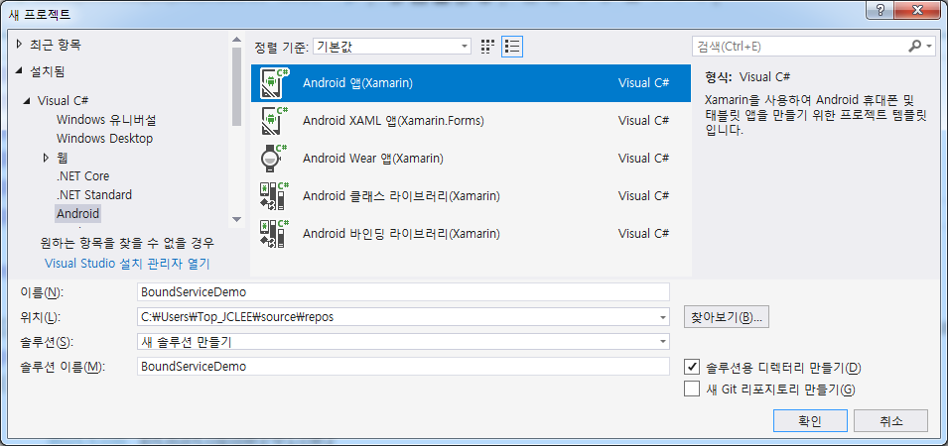
Task: Click the 취소 button
Action: coord(891,420)
